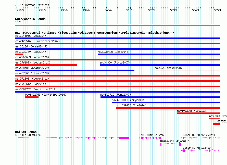Select the NAGPA-AS1|NR_038913 transcript glyph

click(171, 144)
